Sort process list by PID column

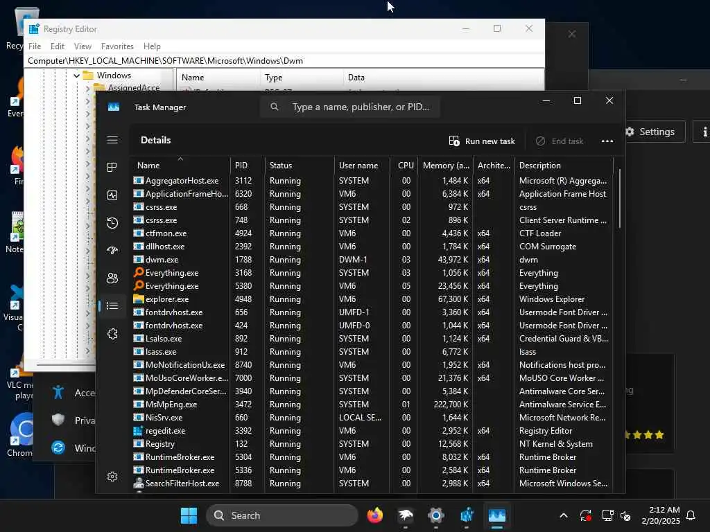click(x=248, y=165)
